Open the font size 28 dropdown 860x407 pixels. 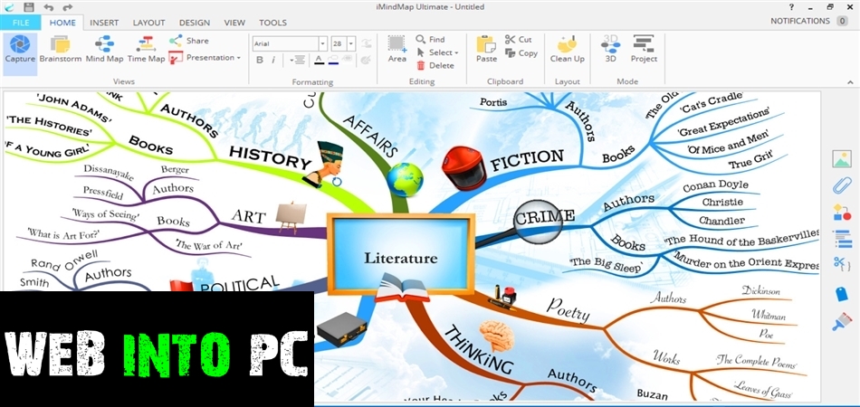[351, 43]
